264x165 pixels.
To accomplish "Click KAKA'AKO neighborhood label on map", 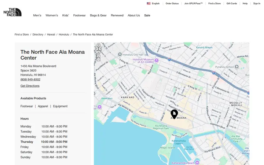I will (x=128, y=97).
